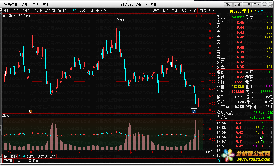The image size is (275, 166).
Task: Switch to the 5分钟 chart
Action: 26,11
